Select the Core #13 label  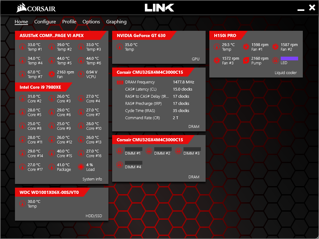pos(94,142)
